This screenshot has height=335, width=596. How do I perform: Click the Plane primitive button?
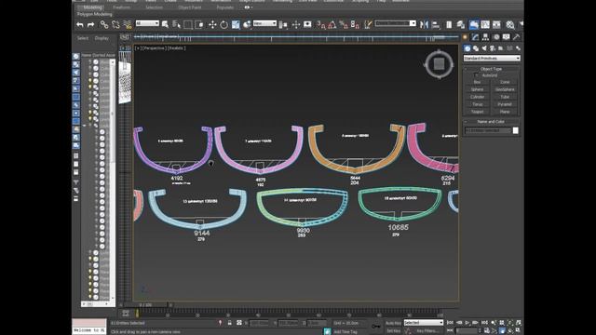pos(505,112)
